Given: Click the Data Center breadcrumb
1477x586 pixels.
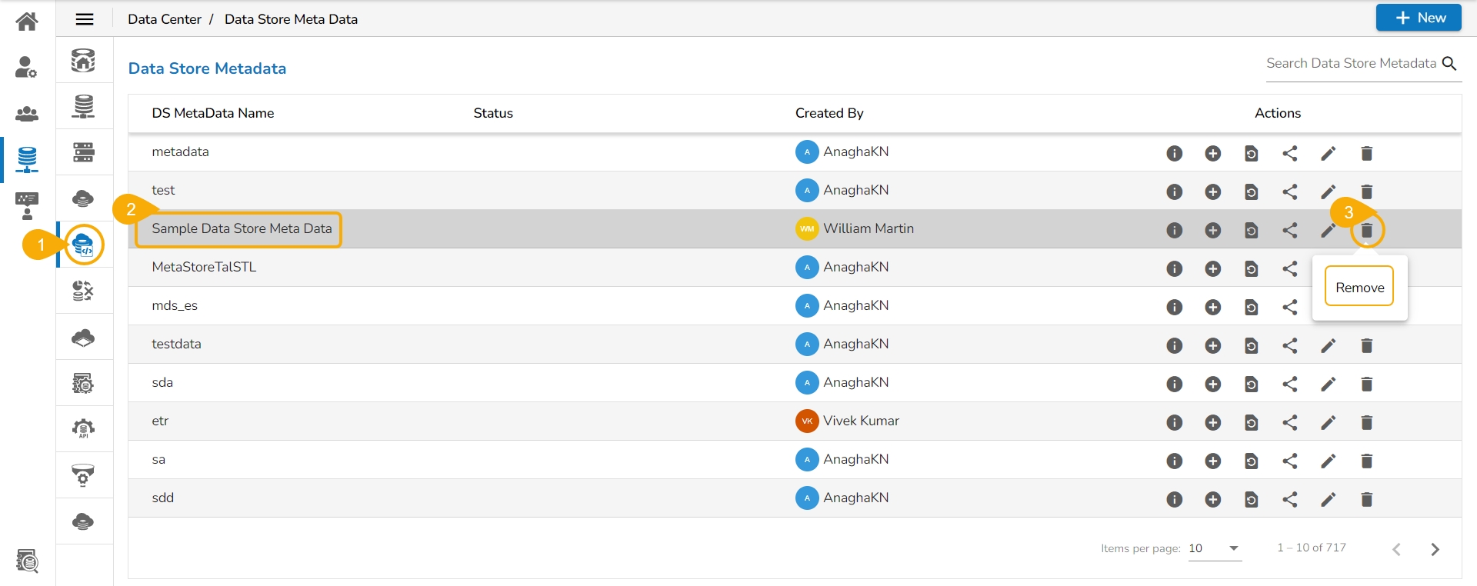Looking at the screenshot, I should (164, 19).
